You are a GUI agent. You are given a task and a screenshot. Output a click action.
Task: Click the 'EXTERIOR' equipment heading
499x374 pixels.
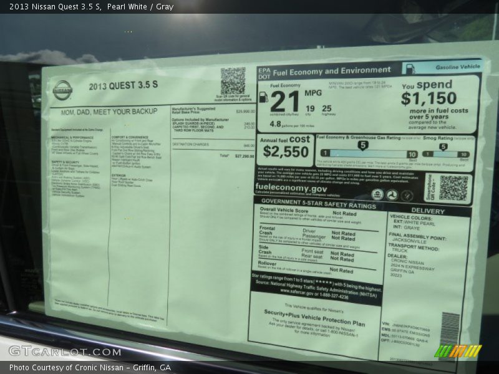[119, 176]
